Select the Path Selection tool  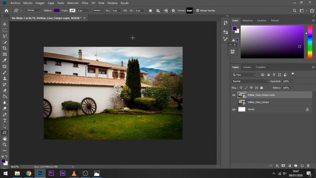pos(4,127)
